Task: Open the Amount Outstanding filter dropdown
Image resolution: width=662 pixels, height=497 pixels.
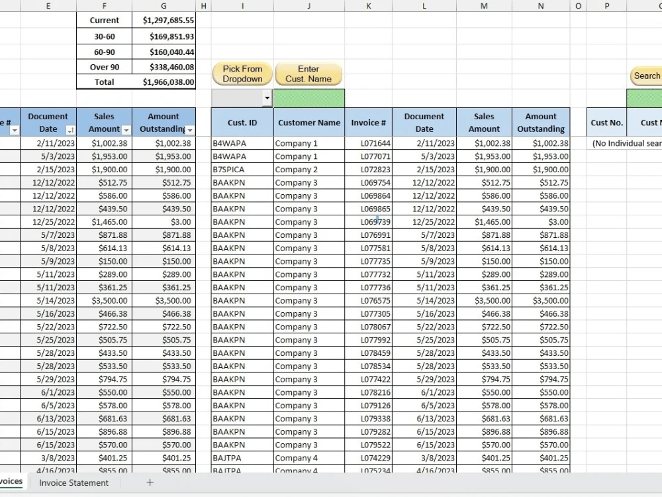Action: click(x=190, y=130)
